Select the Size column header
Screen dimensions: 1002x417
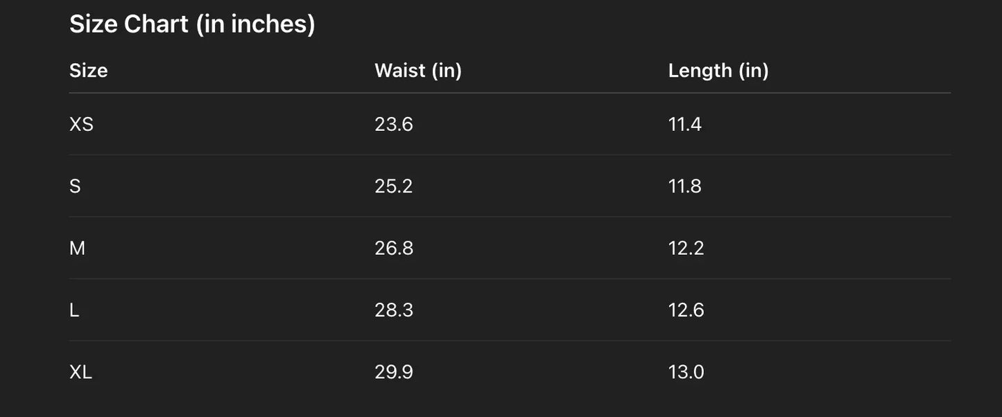[88, 71]
